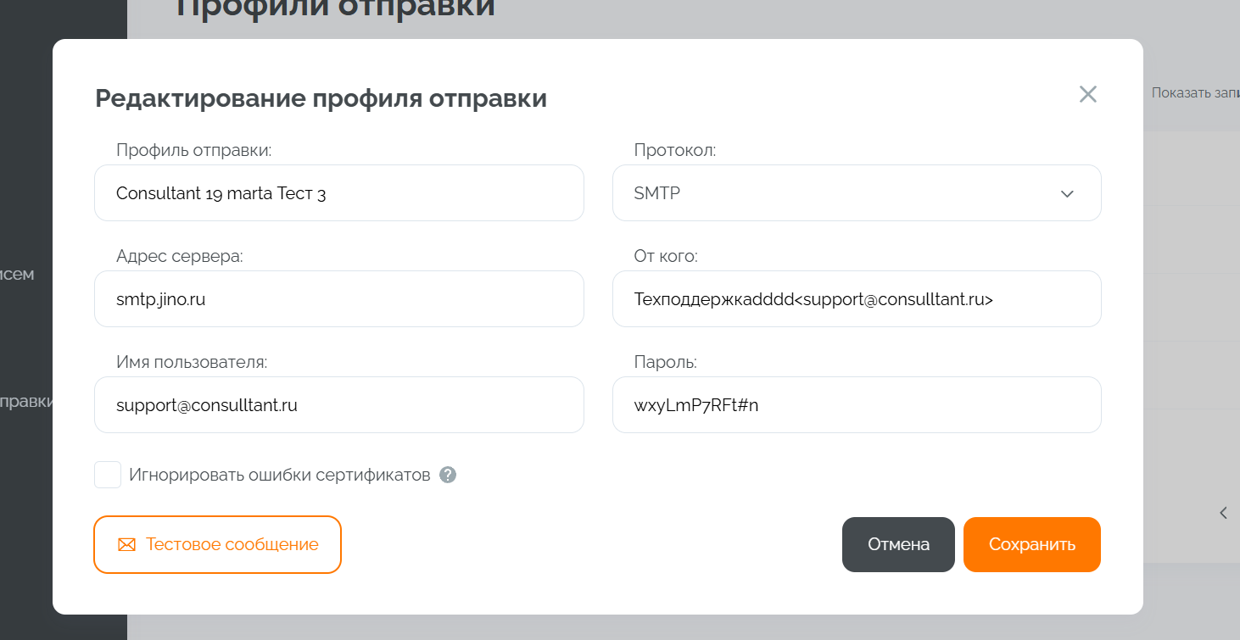Screen dimensions: 1240x640
Task: Enable Игнорировать ошибки сертификатов checkbox
Action: [x=108, y=475]
